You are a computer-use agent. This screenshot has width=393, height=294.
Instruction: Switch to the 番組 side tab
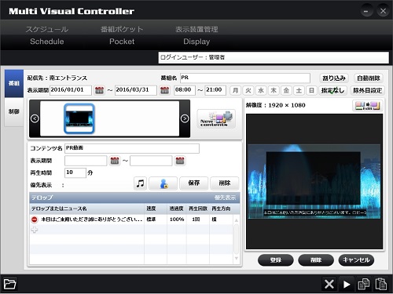pos(14,83)
